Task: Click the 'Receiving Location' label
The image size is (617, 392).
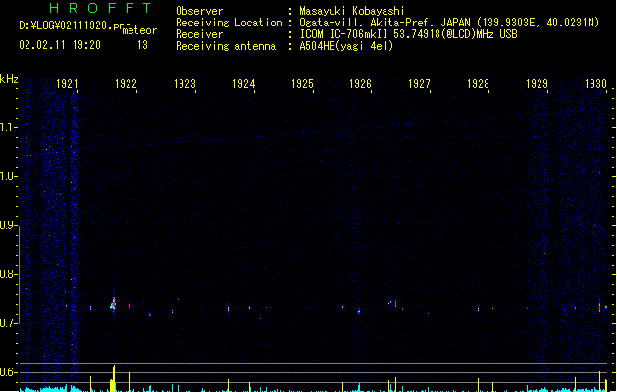Action: 229,23
